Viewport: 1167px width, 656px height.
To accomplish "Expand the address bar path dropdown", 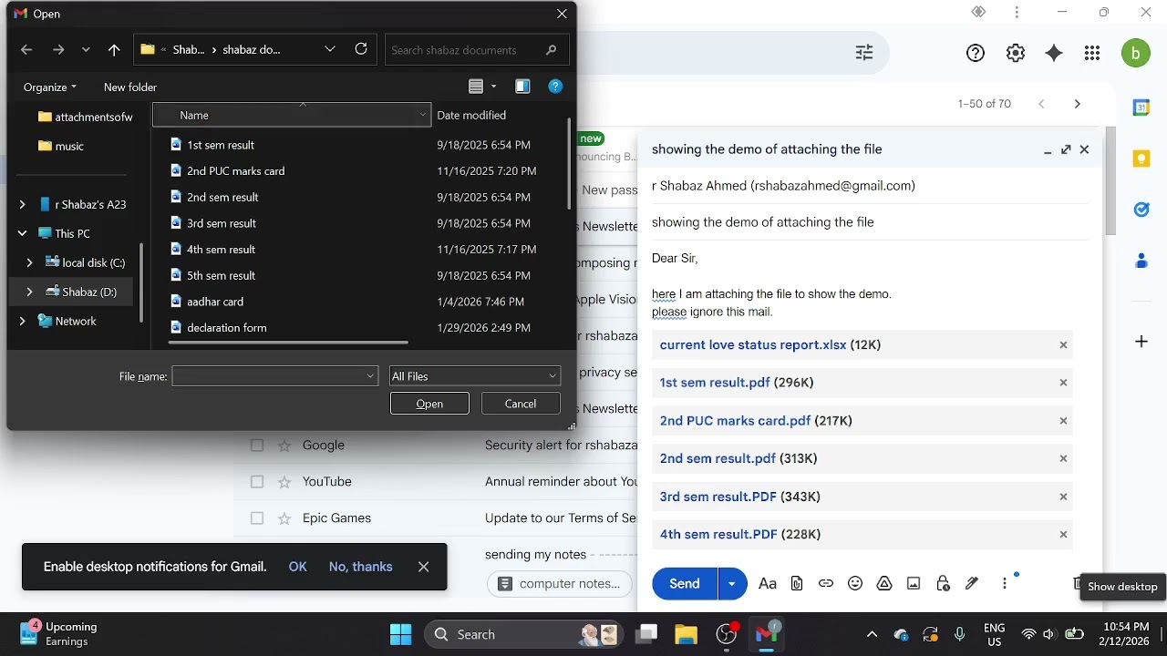I will pos(330,49).
